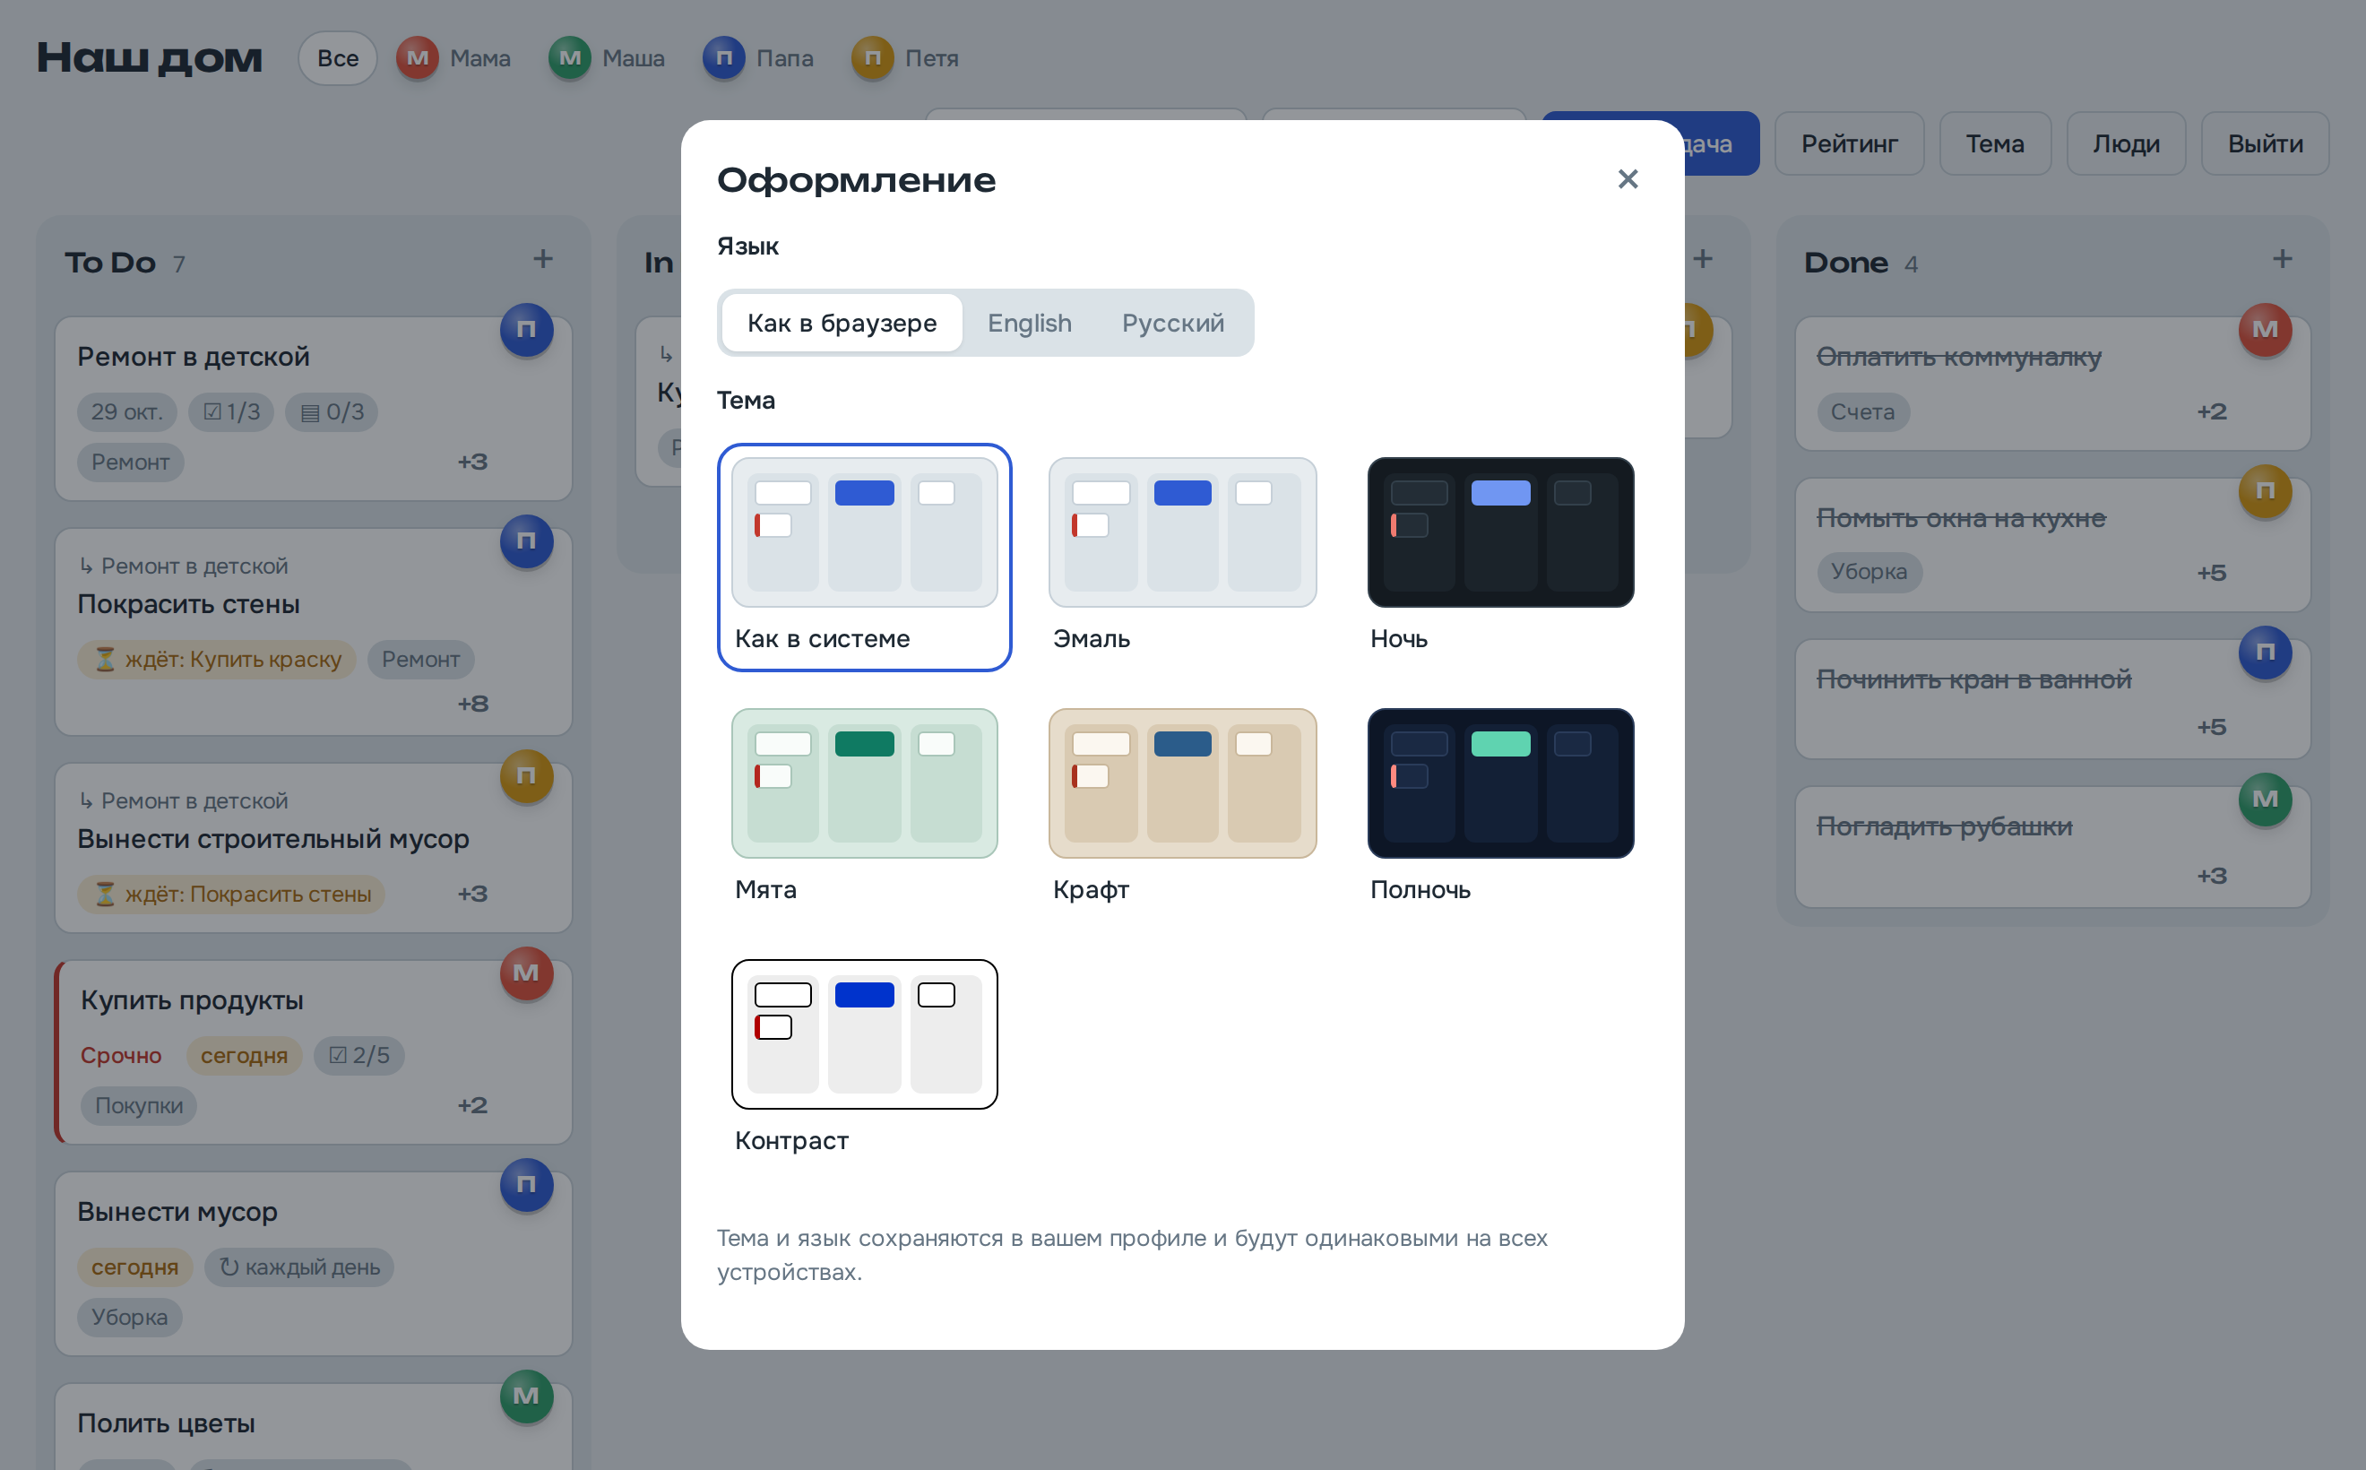Click the Выйти button

(2265, 144)
